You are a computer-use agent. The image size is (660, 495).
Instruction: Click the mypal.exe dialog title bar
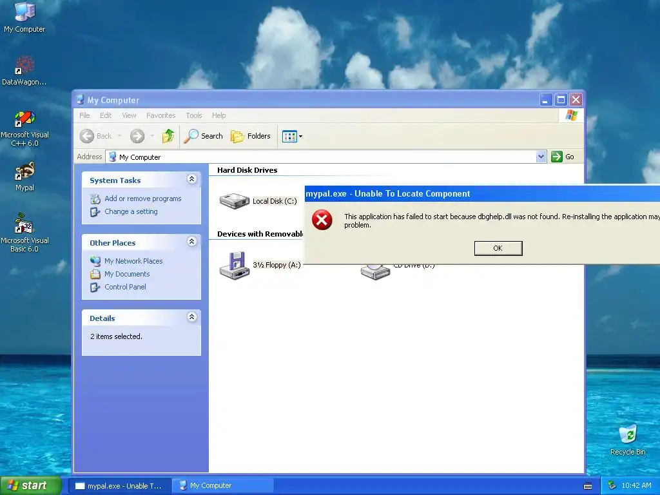pyautogui.click(x=482, y=193)
